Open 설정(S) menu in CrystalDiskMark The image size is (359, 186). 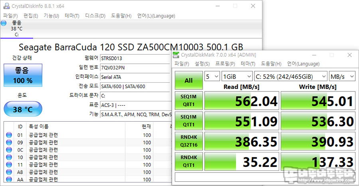(x=202, y=64)
